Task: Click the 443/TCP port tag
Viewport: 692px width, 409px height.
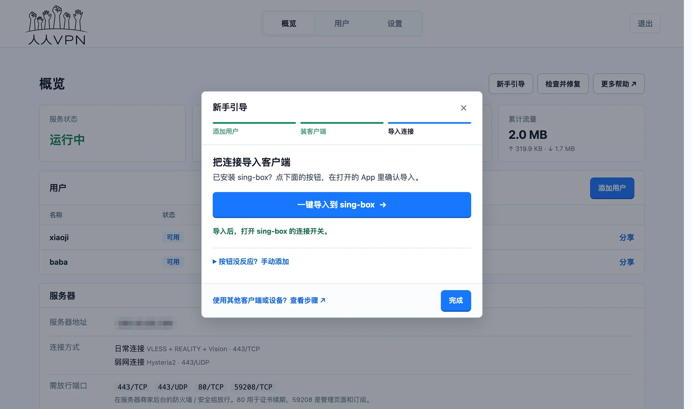Action: (132, 387)
